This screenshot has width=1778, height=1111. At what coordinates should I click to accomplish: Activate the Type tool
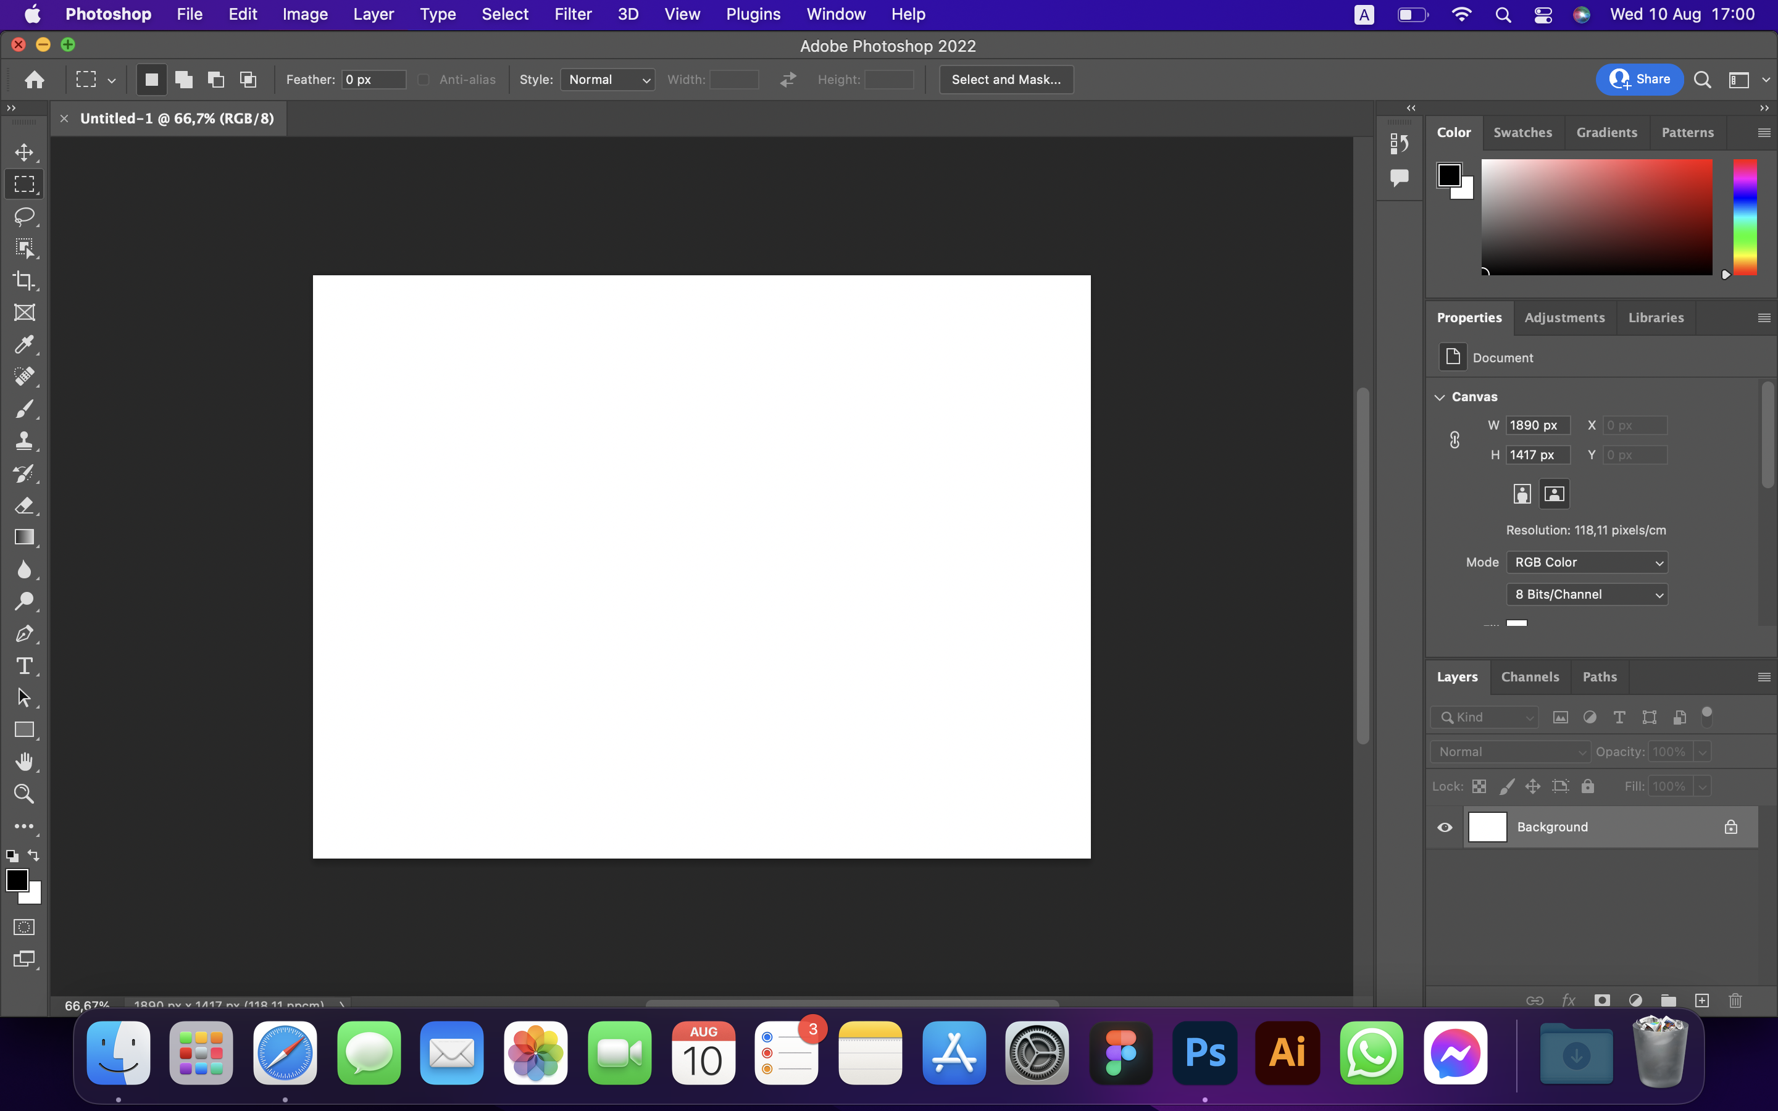(x=25, y=666)
